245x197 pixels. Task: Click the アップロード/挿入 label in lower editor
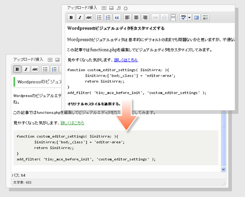28,59
